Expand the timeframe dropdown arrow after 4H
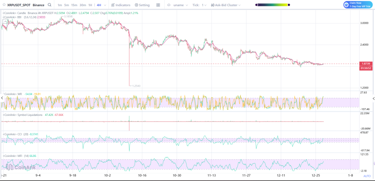This screenshot has width=375, height=181. tap(105, 5)
